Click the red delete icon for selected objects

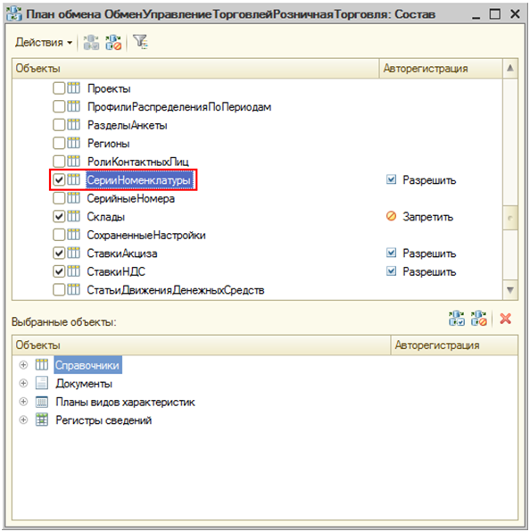[505, 319]
